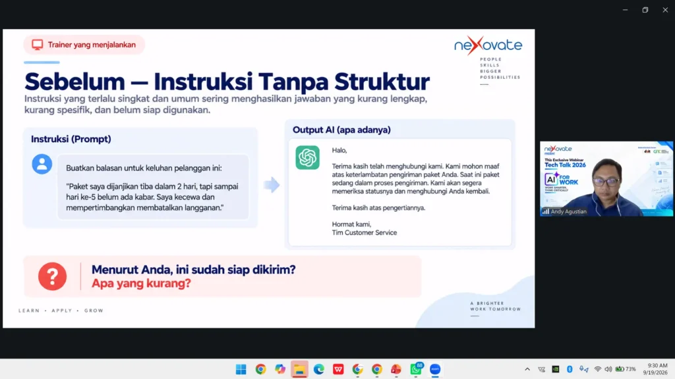Click the "Instruksi (Prompt)" panel title

click(71, 139)
